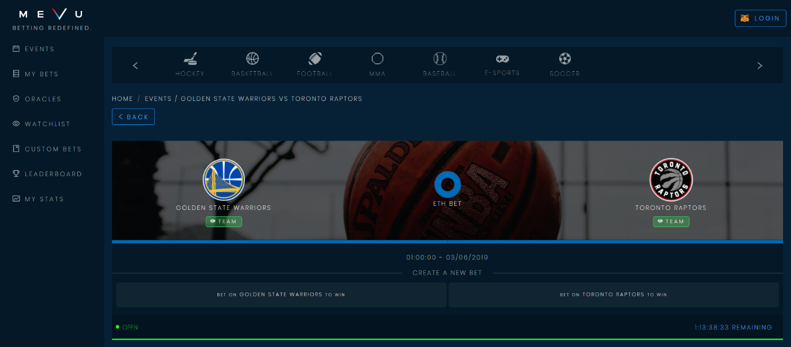The width and height of the screenshot is (791, 347).
Task: Click the Golden State Warriors logo
Action: click(224, 180)
